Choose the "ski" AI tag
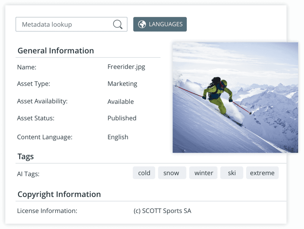 [232, 173]
